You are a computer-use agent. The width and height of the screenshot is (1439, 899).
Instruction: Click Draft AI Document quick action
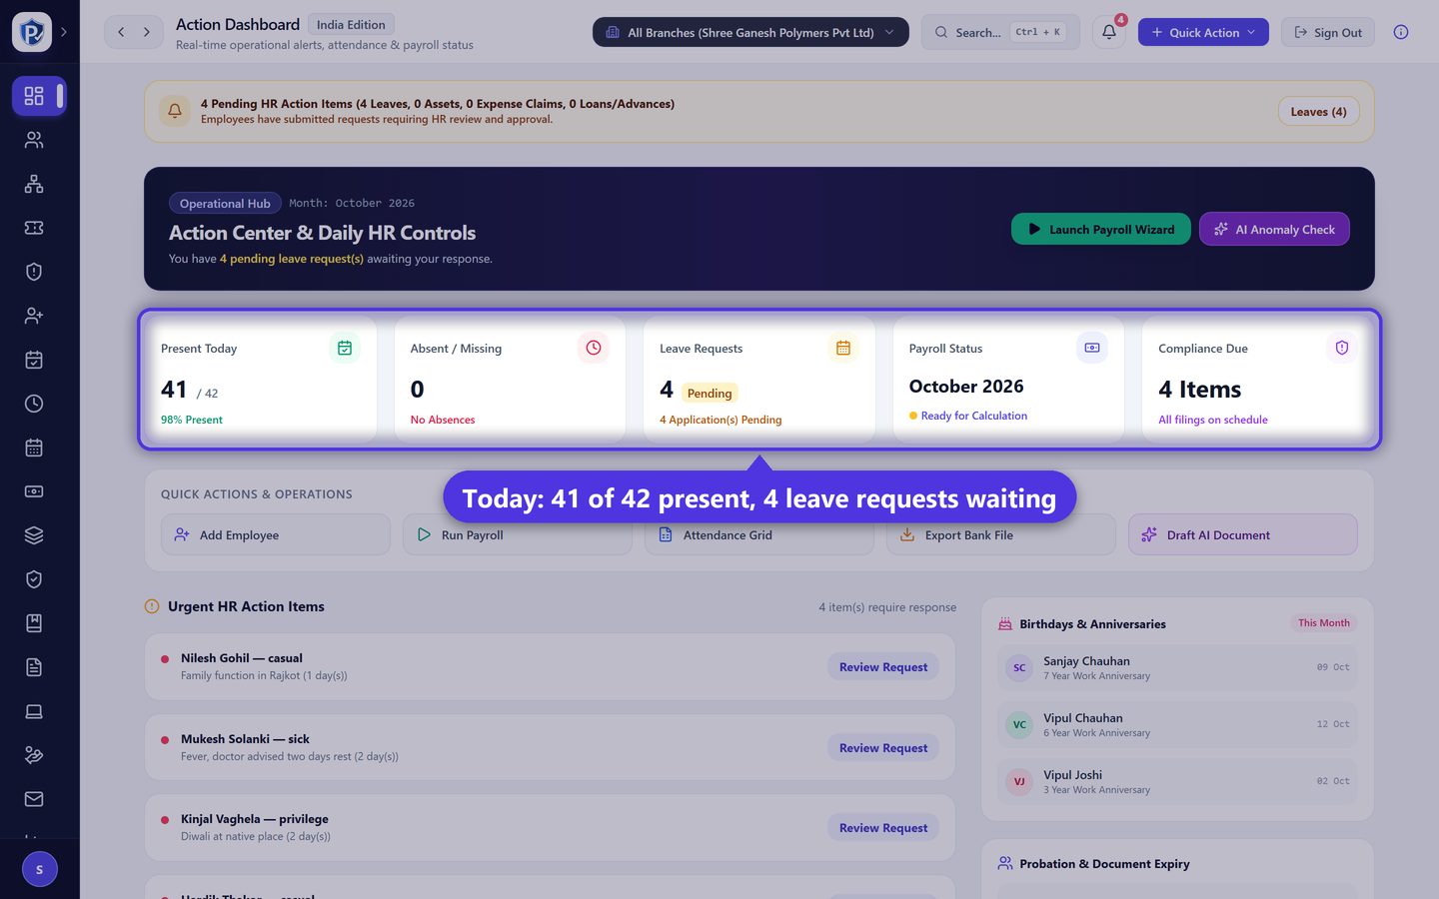click(1243, 534)
